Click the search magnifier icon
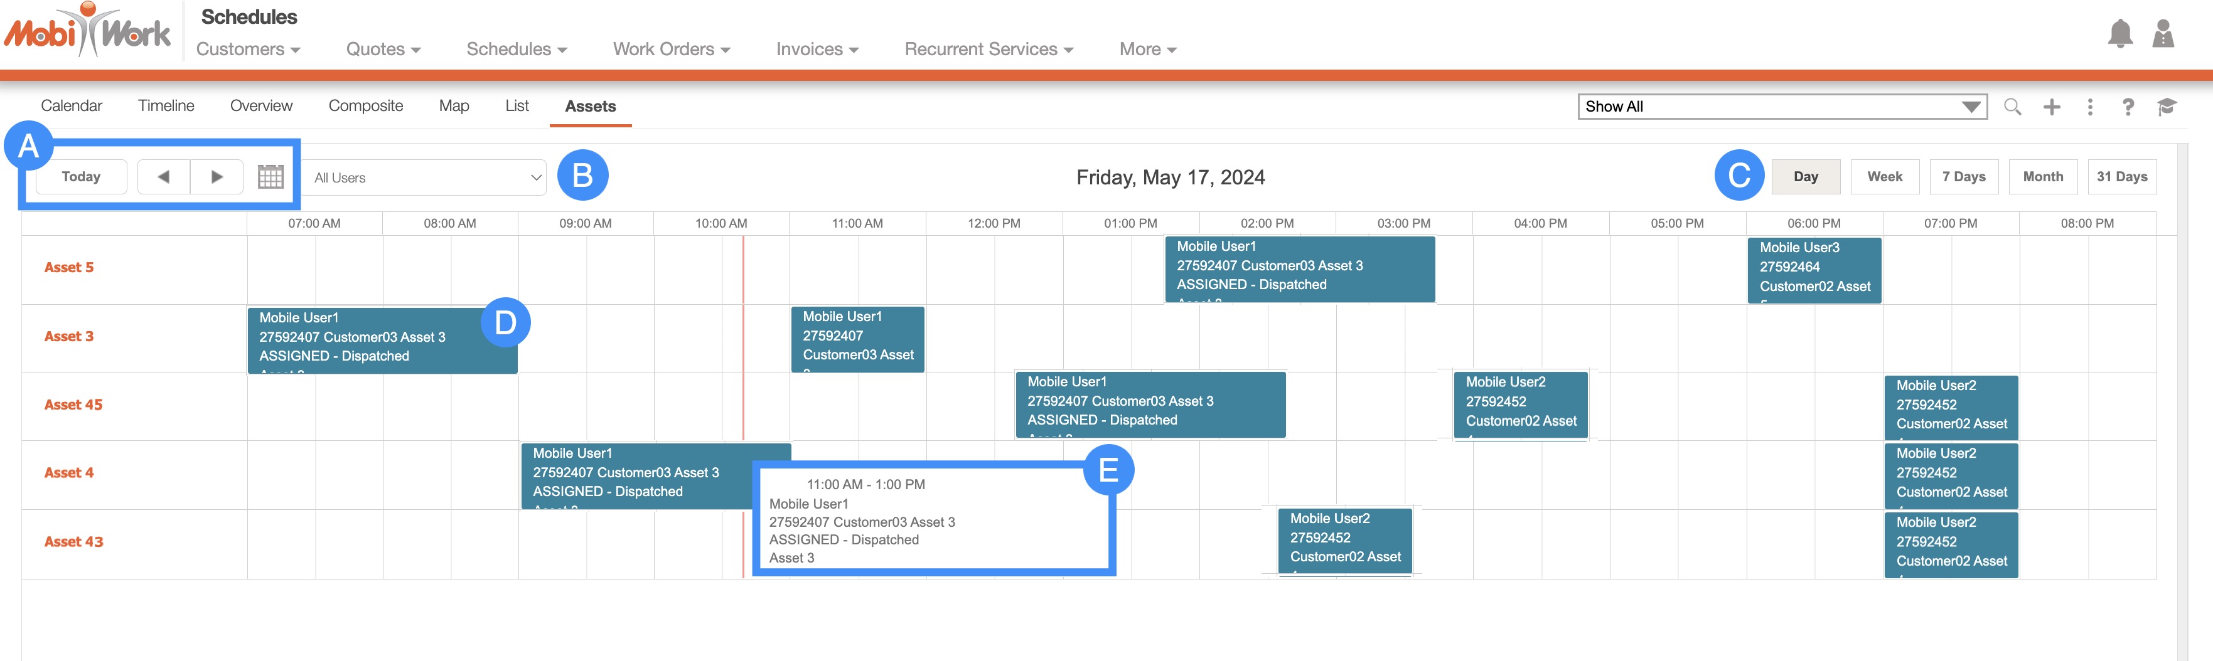2213x661 pixels. click(2012, 107)
